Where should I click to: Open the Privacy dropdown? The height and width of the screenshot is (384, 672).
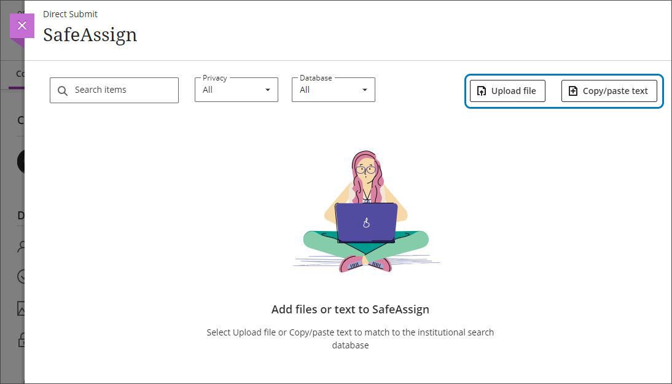[x=236, y=90]
